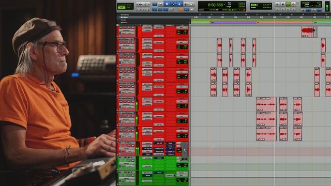
Task: Select the Grabber tool
Action: coord(179,4)
